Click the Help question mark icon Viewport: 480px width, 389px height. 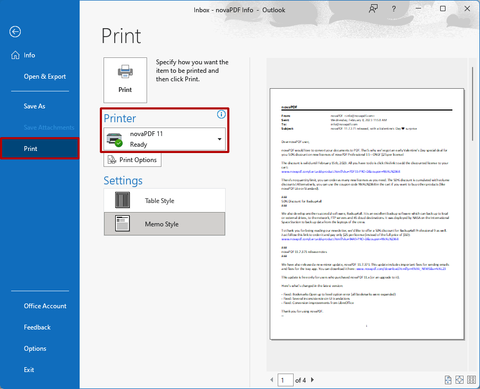click(393, 9)
